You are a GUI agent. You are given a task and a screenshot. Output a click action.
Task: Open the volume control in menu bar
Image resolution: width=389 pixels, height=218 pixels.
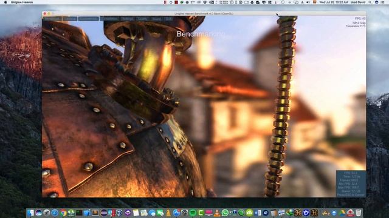[x=308, y=2]
